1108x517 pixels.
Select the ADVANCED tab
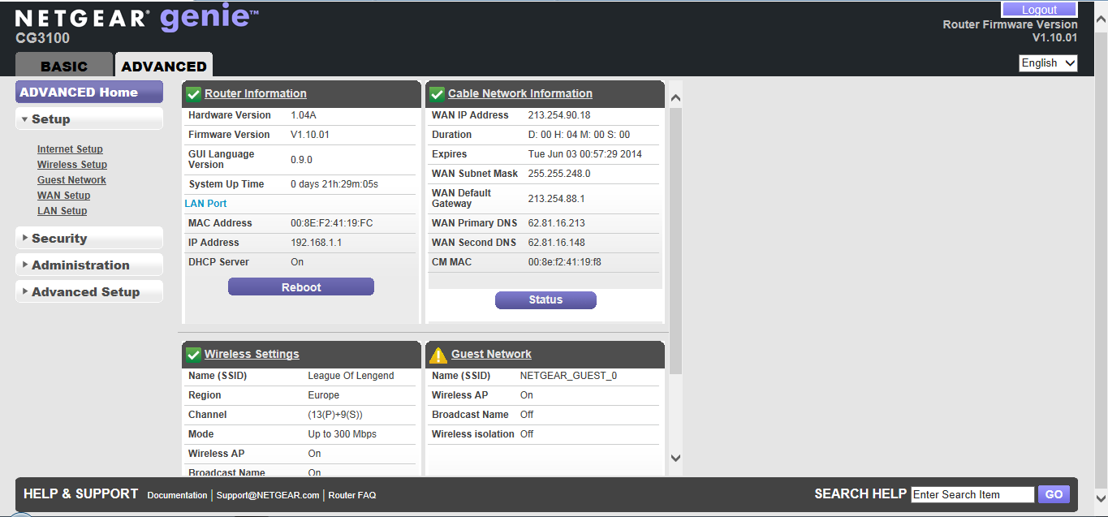[164, 66]
